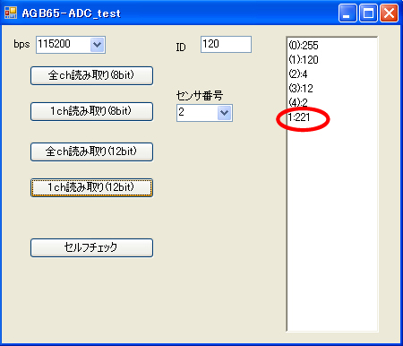Open the bps baud rate dropdown
Viewport: 403px width, 346px height.
tap(97, 45)
